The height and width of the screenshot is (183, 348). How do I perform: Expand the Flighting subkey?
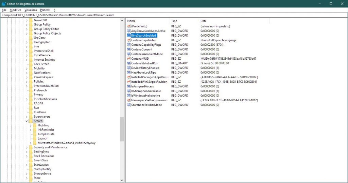[x=31, y=125]
